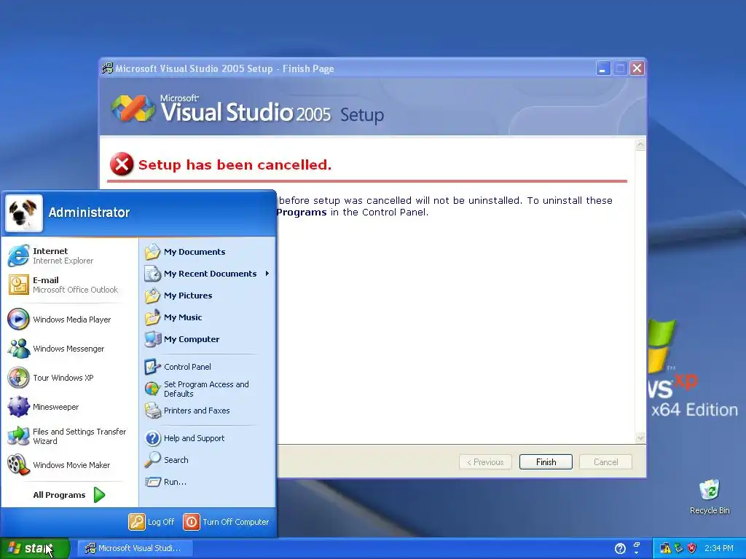The image size is (746, 559).
Task: Launch Minesweeper mine icon
Action: [18, 407]
